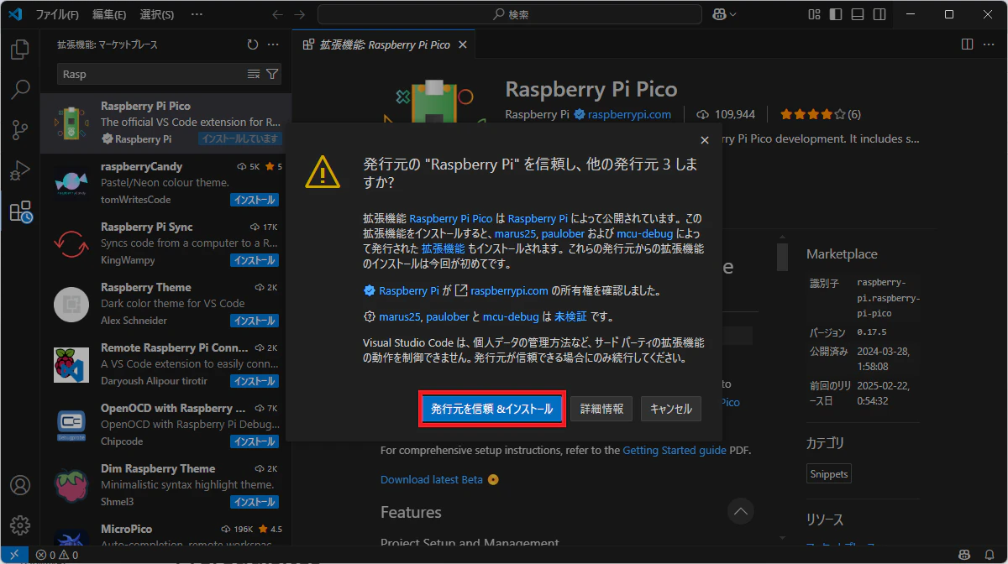Click 発行元を信頼 &インストール button

(x=491, y=409)
